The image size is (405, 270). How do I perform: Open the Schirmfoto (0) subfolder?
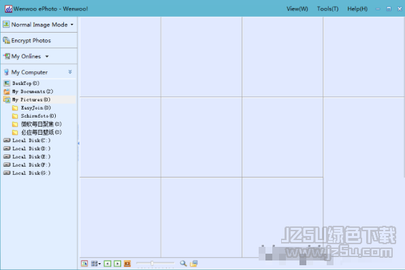[39, 116]
